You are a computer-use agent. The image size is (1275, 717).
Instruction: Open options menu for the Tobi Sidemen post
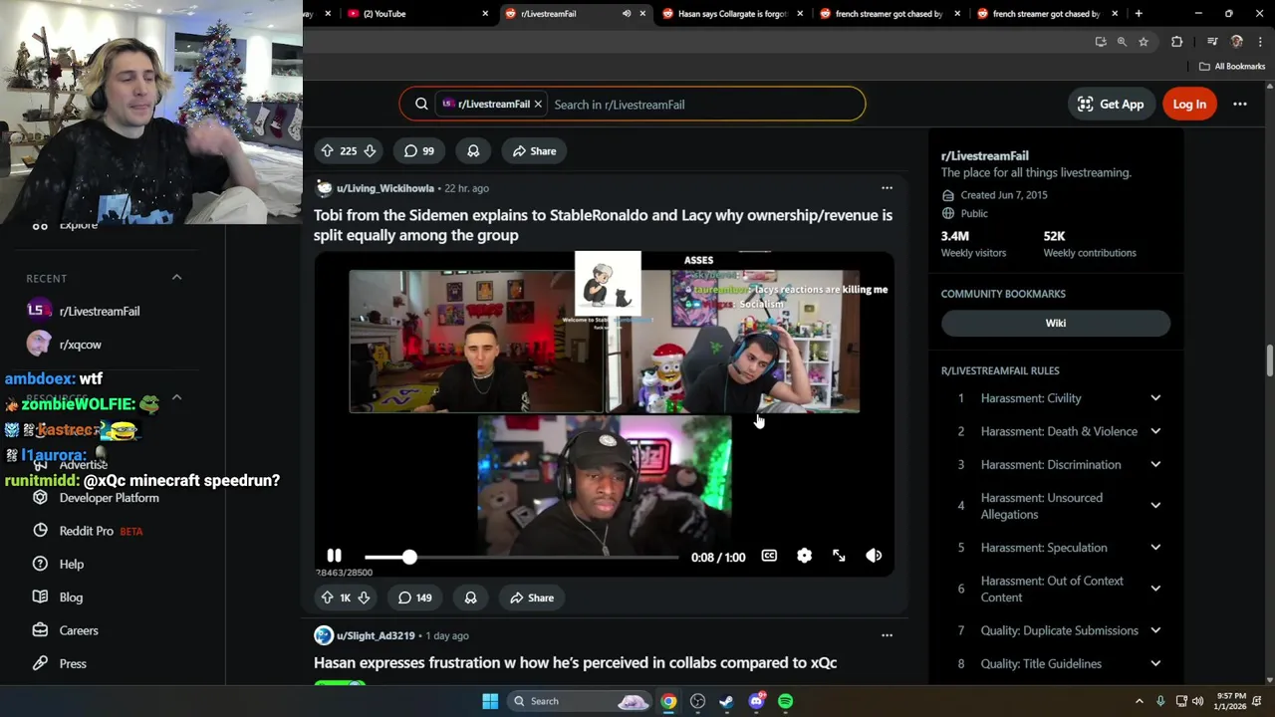coord(887,188)
